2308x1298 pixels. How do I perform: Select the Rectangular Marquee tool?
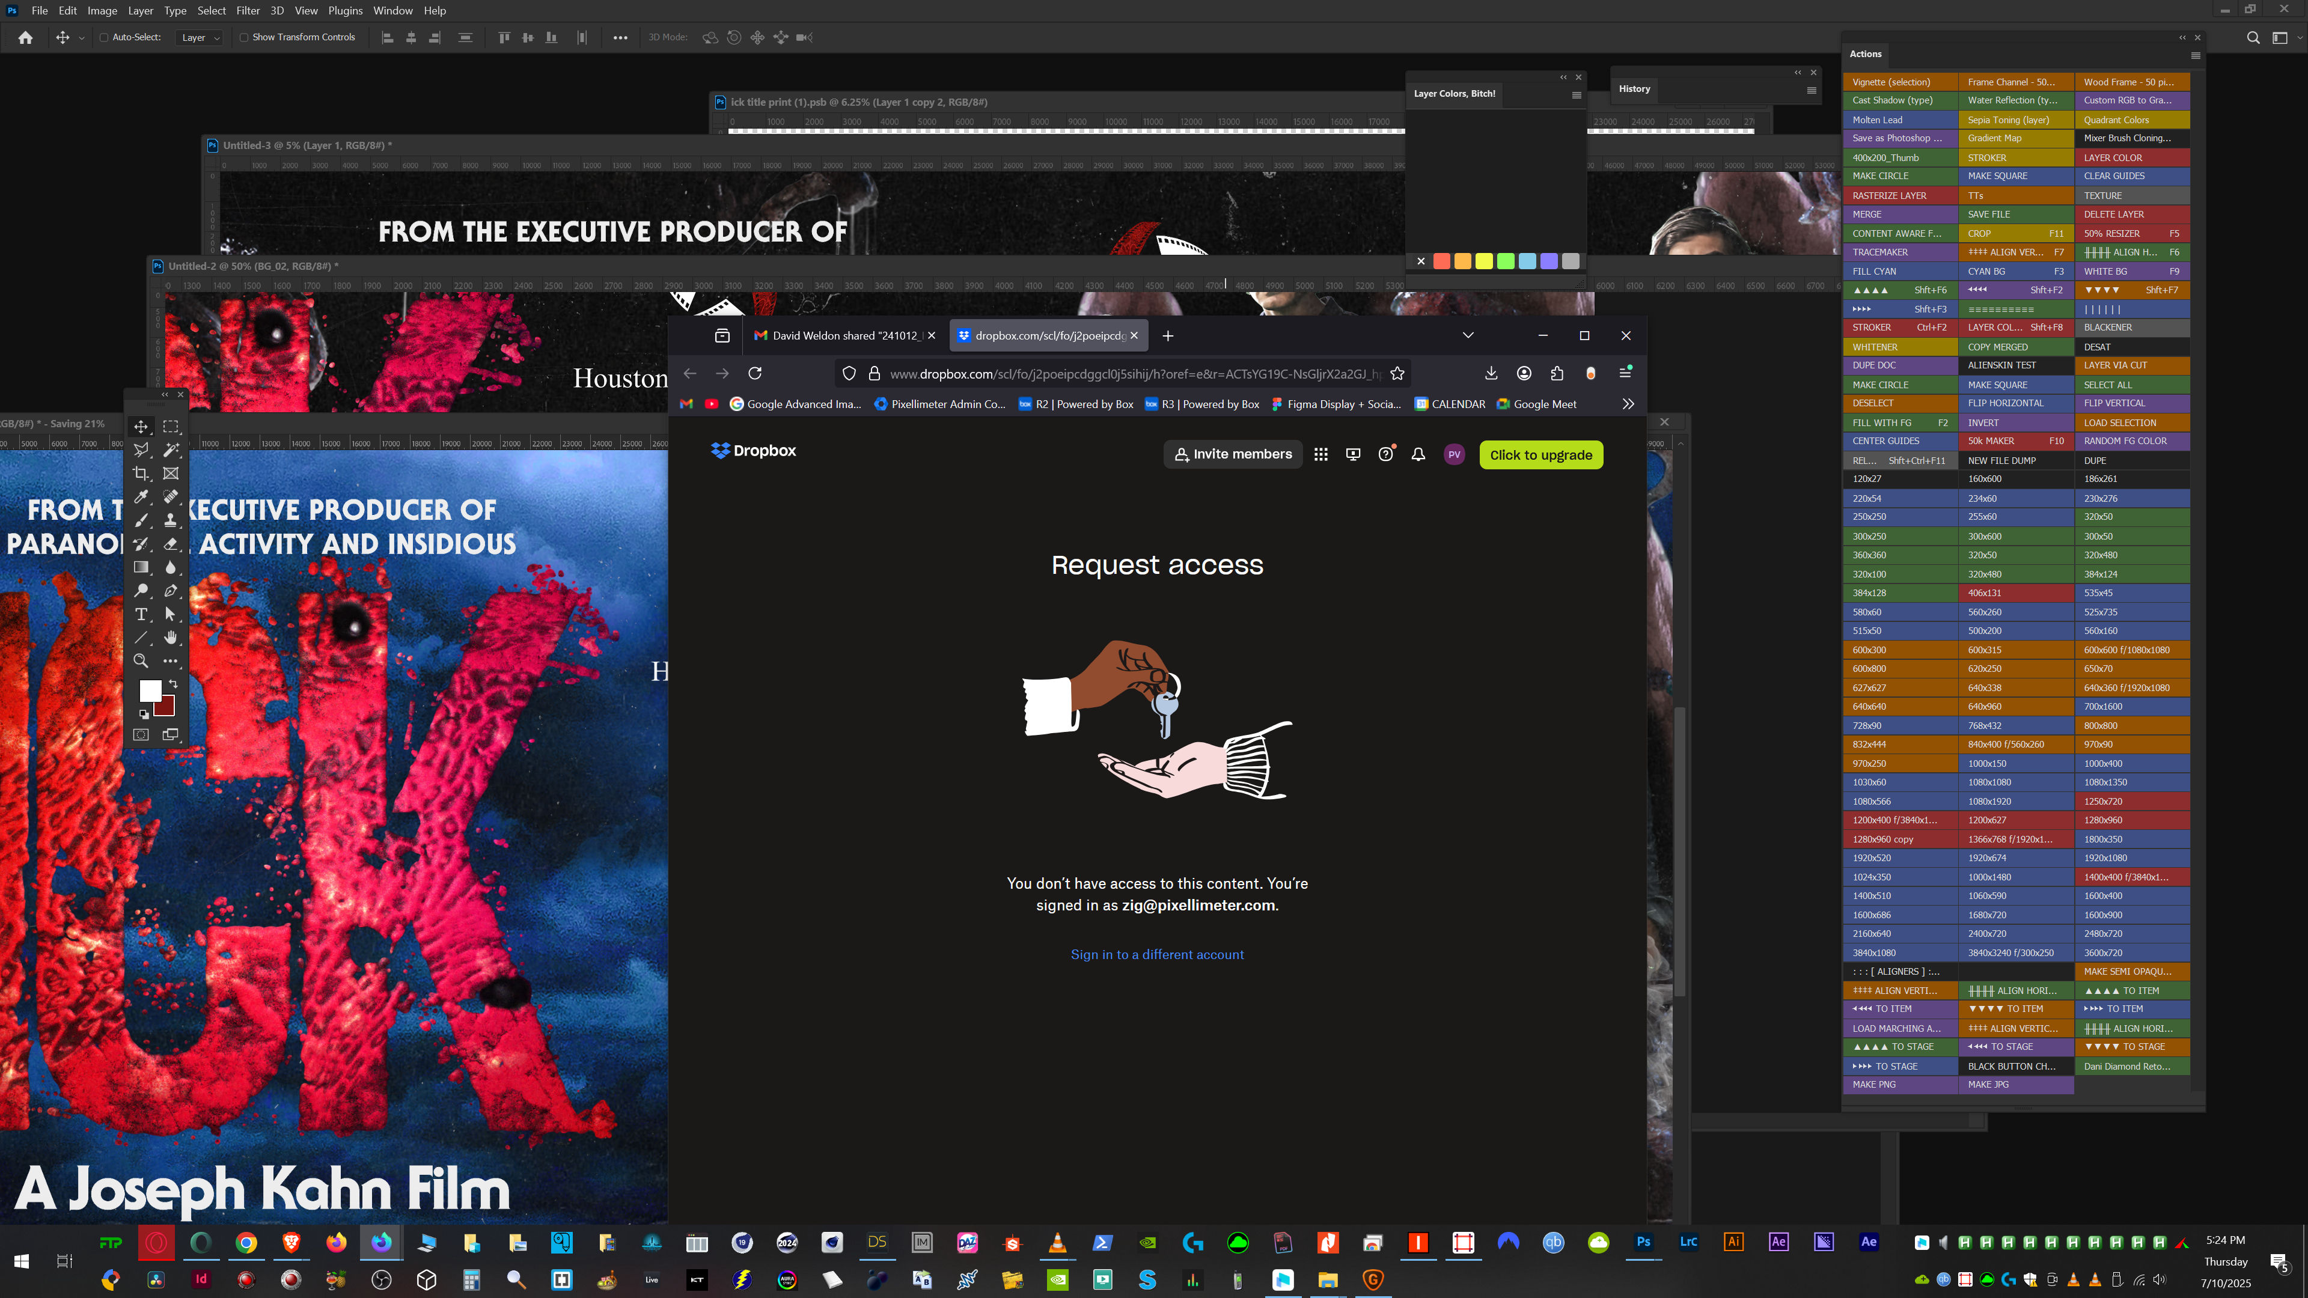170,427
